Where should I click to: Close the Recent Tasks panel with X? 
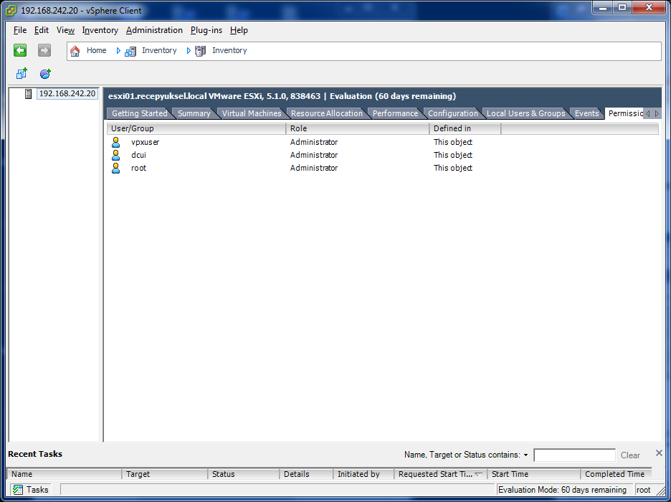659,453
